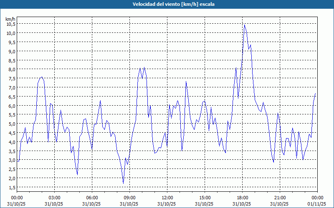Select the "06:00" time axis label
This screenshot has height=208, width=334.
(92, 198)
